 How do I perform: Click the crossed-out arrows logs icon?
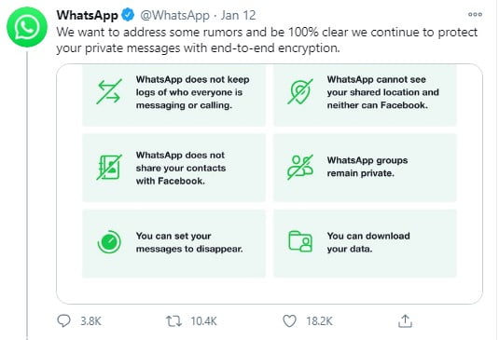pyautogui.click(x=109, y=91)
